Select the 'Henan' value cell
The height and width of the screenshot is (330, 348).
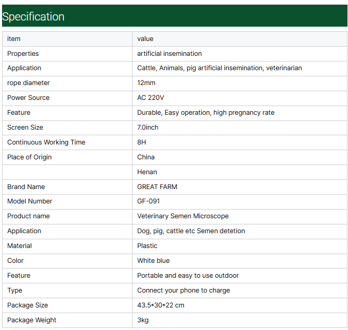coord(147,172)
